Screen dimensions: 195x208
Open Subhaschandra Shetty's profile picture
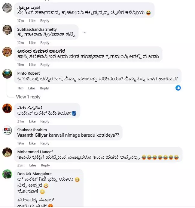click(x=7, y=30)
